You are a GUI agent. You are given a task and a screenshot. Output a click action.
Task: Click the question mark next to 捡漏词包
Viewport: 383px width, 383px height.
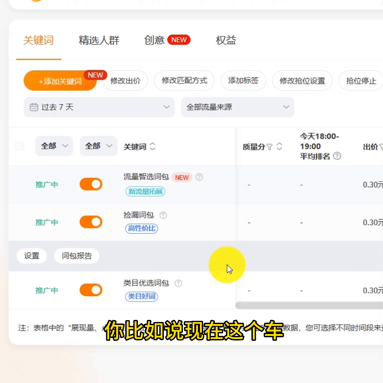click(x=163, y=215)
